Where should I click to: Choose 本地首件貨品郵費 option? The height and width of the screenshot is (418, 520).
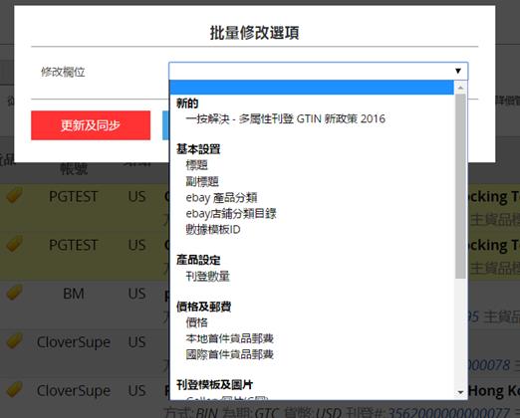tap(229, 338)
